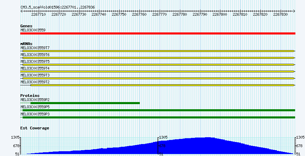
Task: Click ruler position 2267800
Action: [x=220, y=14]
